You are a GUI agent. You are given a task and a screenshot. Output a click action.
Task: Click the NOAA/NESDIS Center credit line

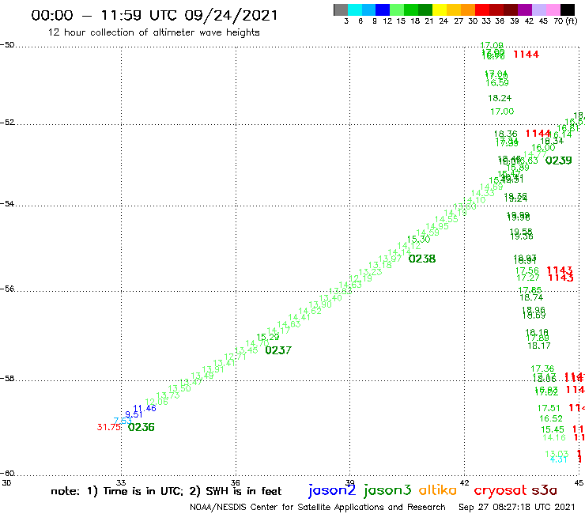(318, 507)
